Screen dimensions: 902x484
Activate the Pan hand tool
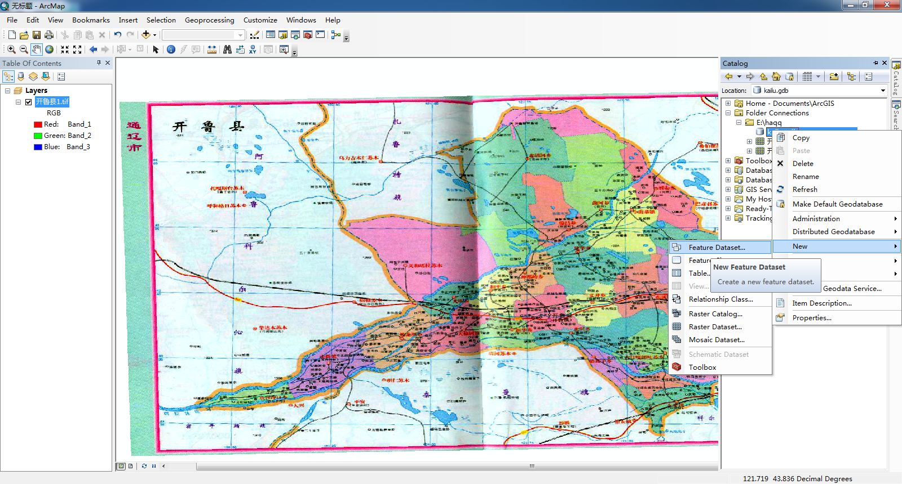[x=37, y=50]
